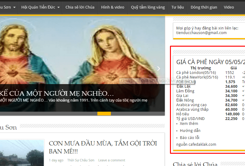Select the Arabica vùng cao row
The image size is (245, 166).
tap(210, 105)
